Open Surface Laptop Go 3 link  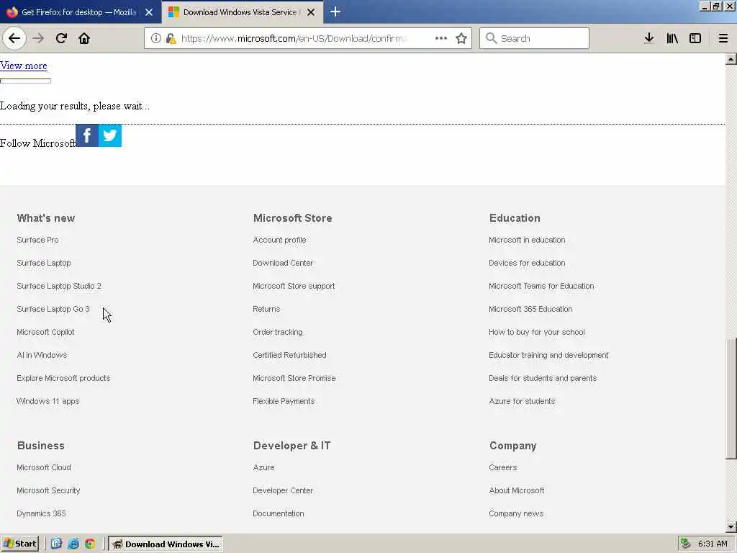point(53,309)
